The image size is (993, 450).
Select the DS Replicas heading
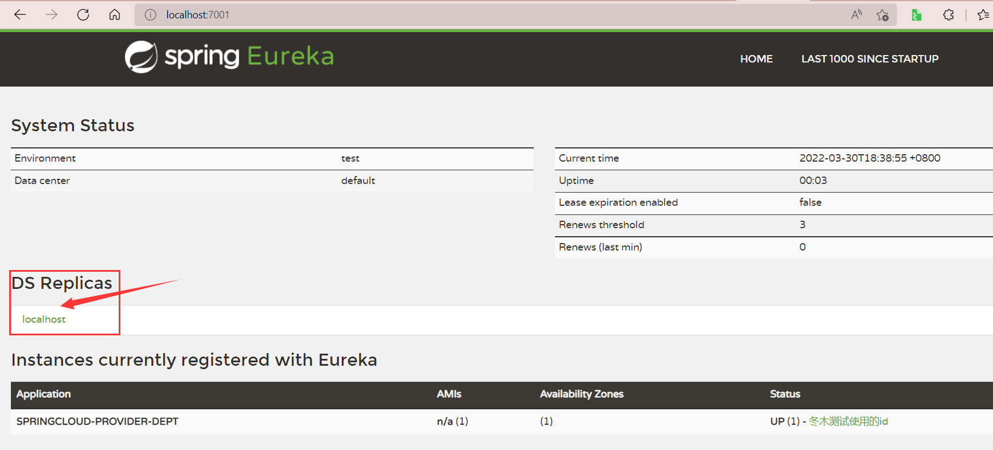(62, 283)
